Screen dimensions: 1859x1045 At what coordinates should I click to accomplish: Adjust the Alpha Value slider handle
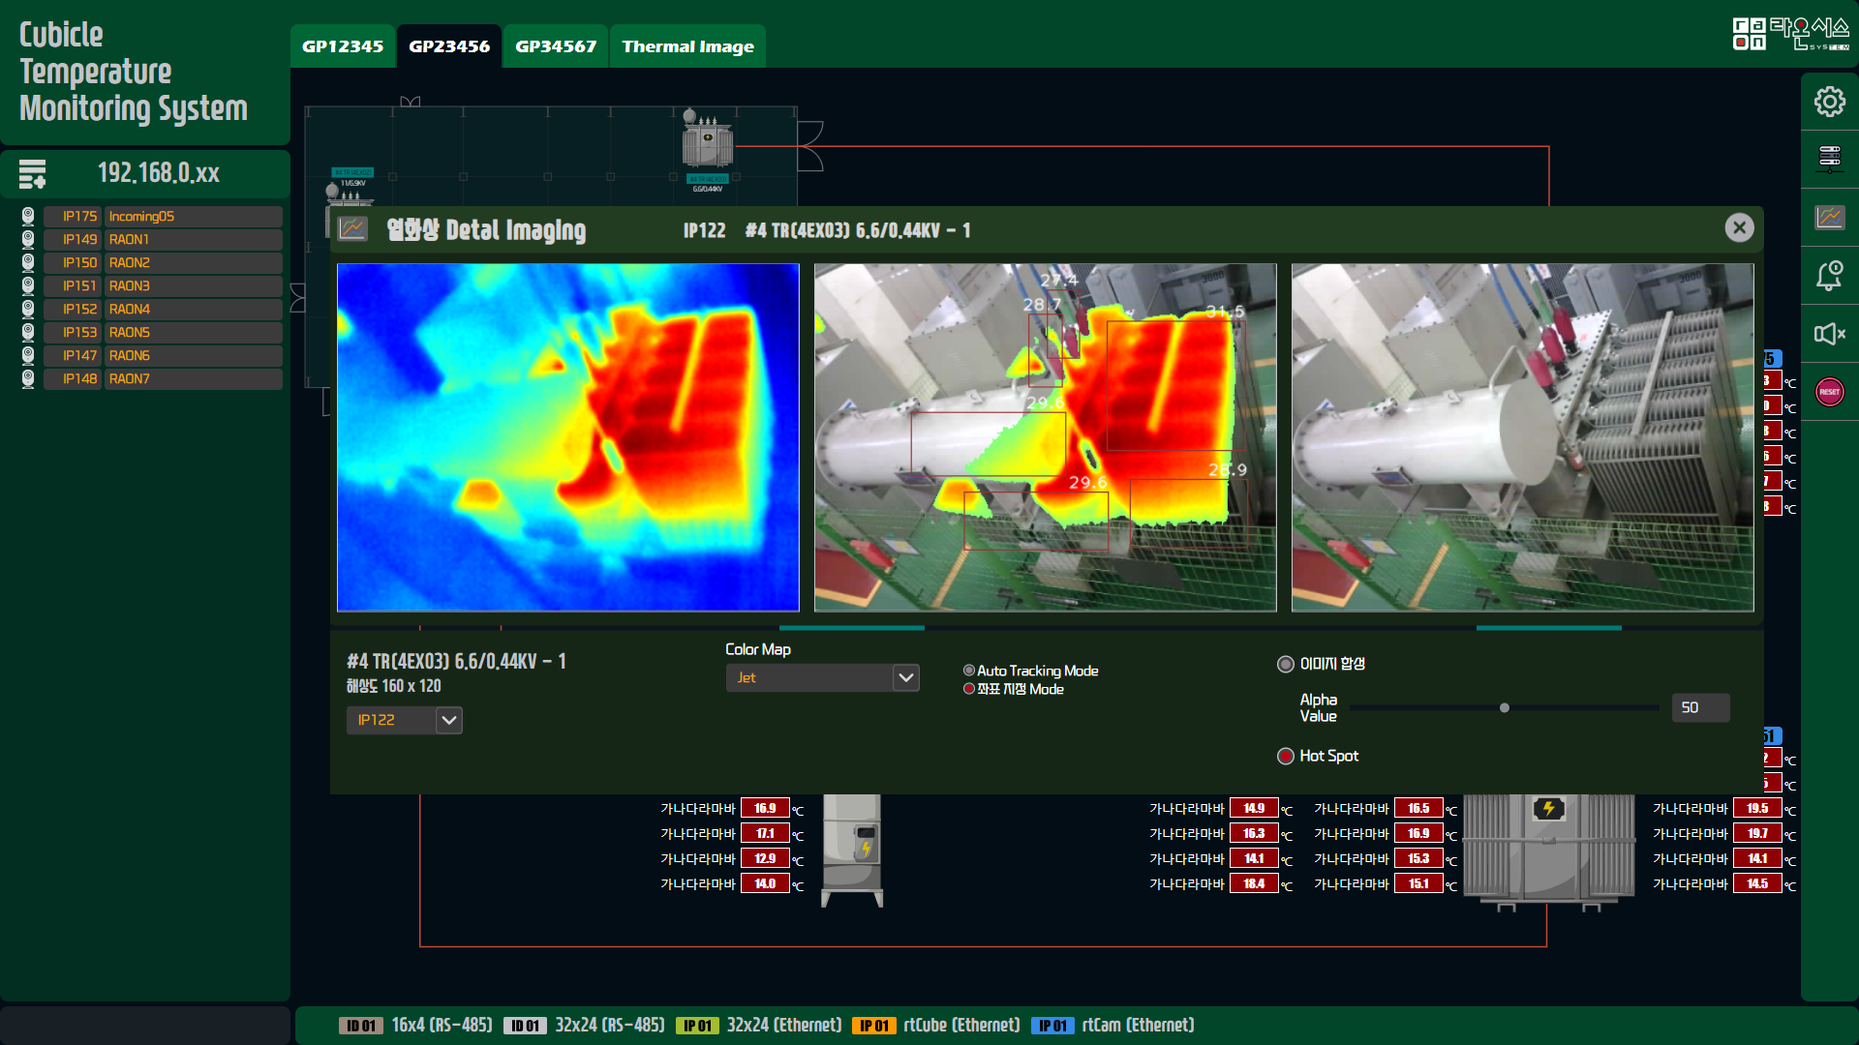pos(1504,708)
